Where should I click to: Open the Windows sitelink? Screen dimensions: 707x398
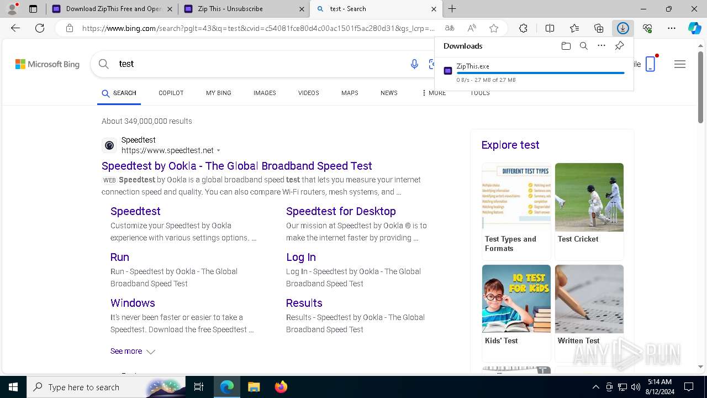[x=133, y=303]
